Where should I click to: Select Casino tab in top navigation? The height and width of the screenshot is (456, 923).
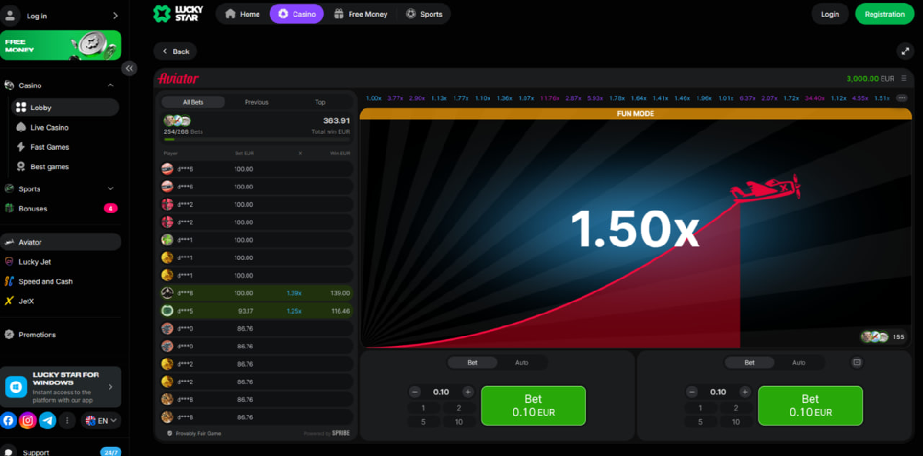click(297, 14)
